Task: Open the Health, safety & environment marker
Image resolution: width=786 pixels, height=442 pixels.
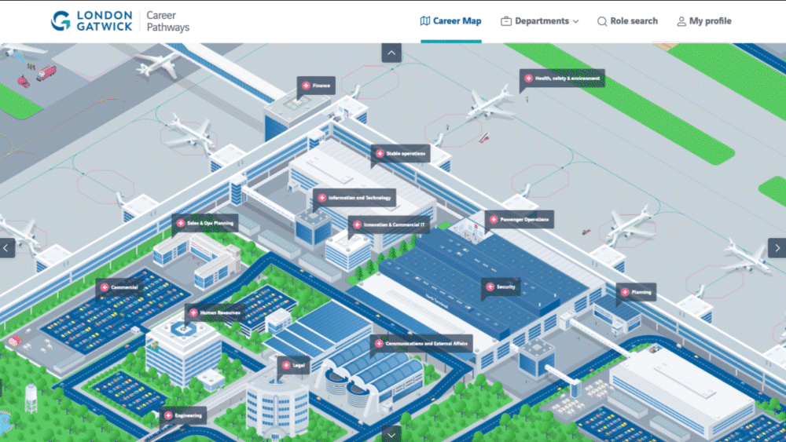Action: pos(562,79)
